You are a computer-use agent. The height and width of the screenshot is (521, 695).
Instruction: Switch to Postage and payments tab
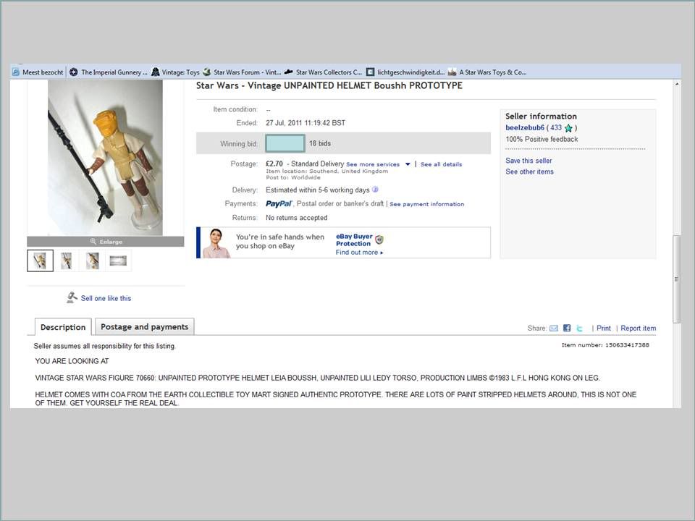[x=145, y=326]
